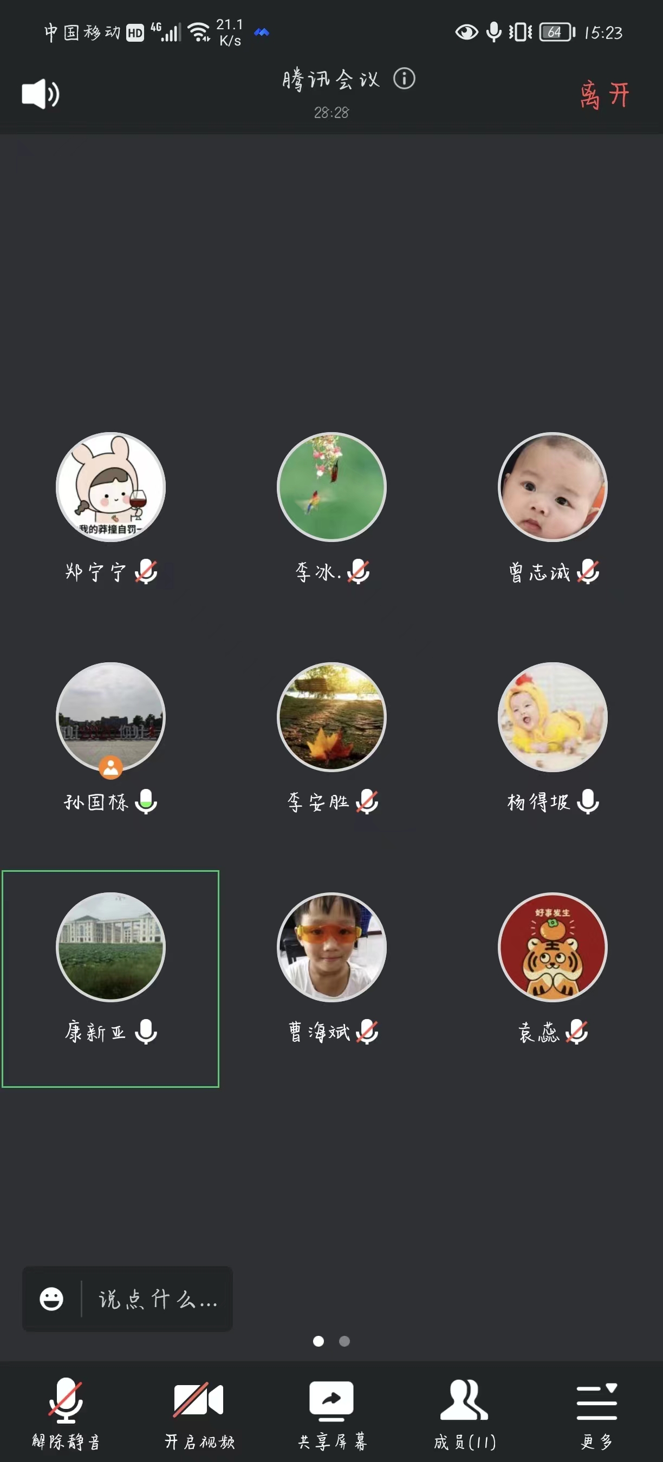Tap the muted mic icon beside 曹海斌
This screenshot has width=663, height=1462.
pyautogui.click(x=367, y=1031)
